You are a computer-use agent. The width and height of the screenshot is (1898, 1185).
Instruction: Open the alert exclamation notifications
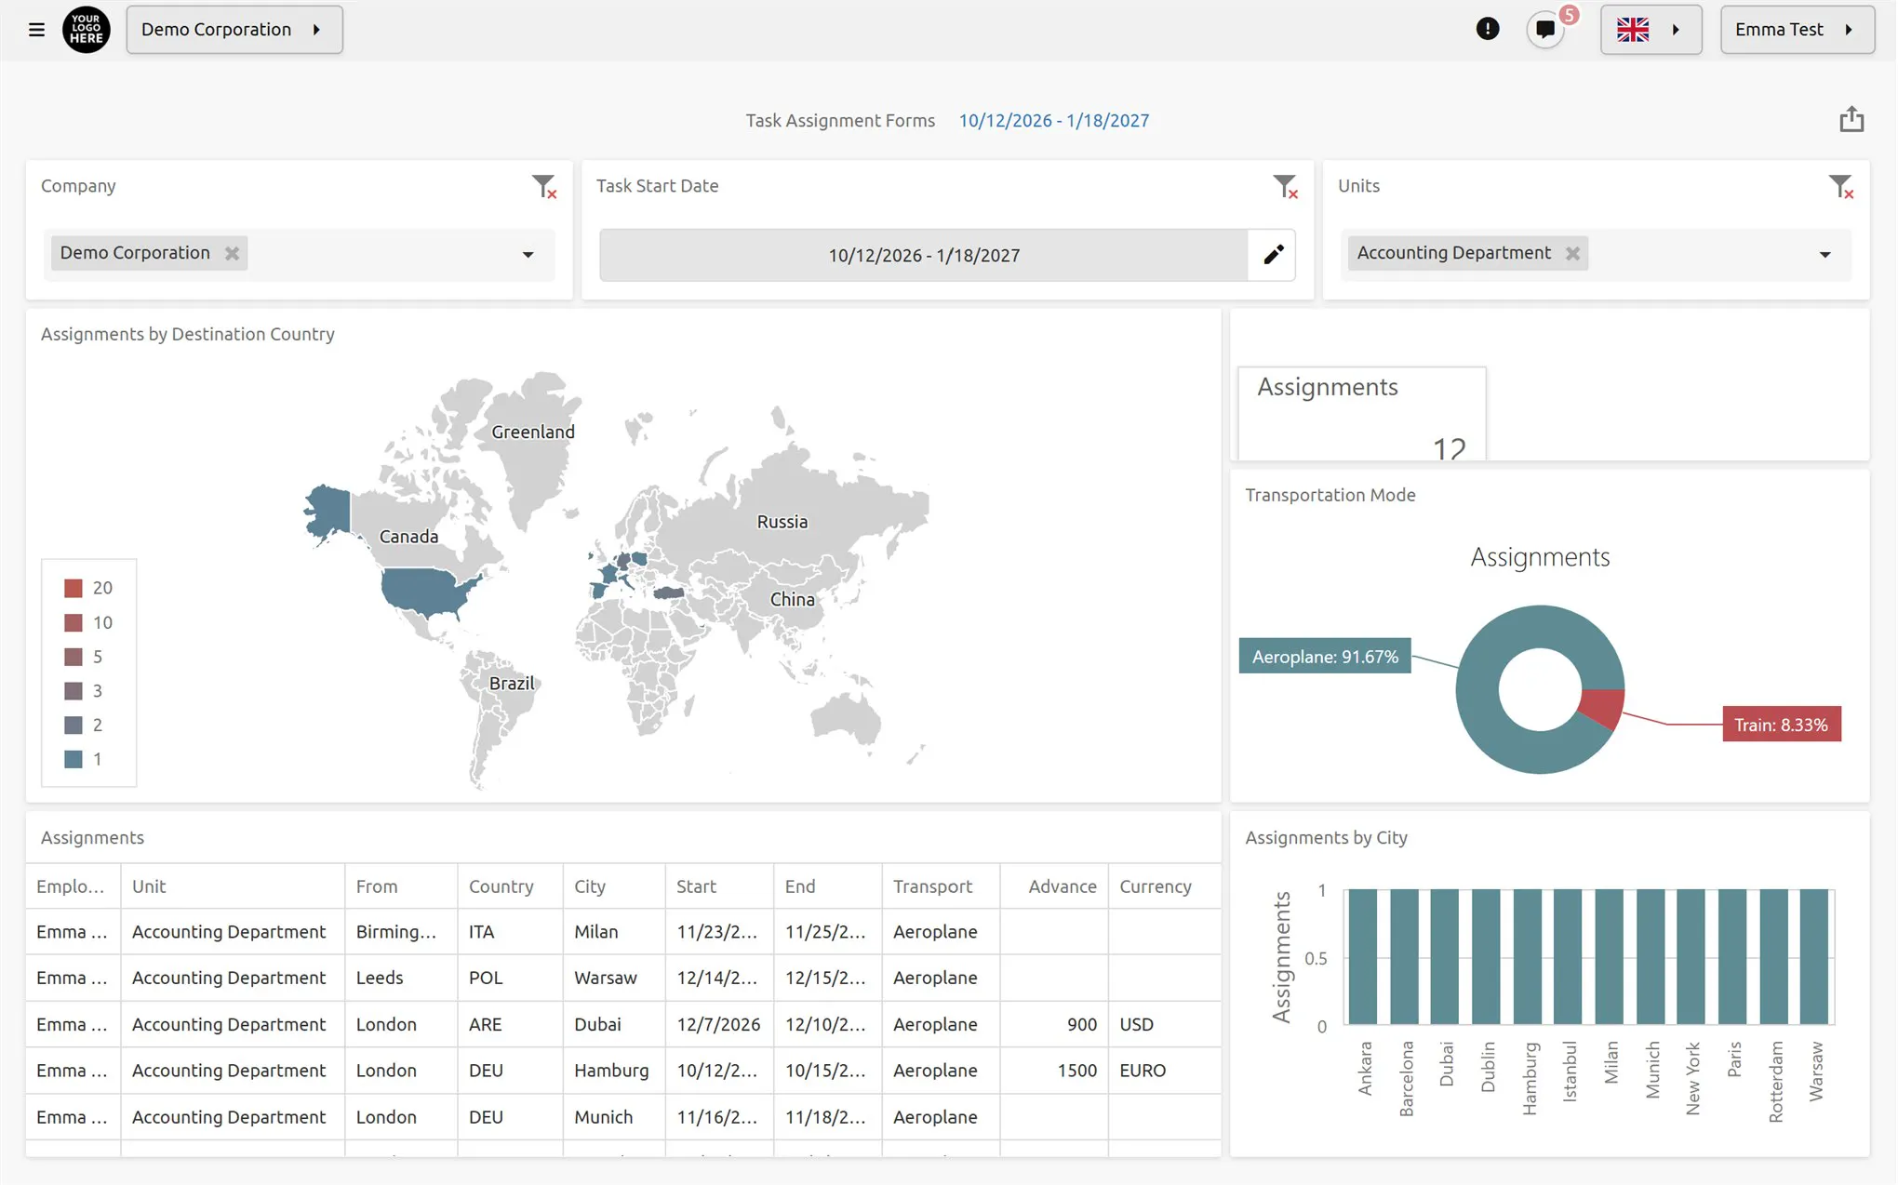pyautogui.click(x=1488, y=29)
